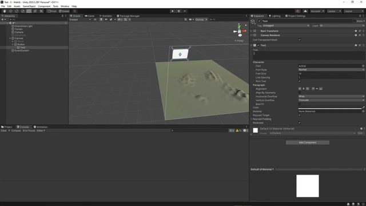Switch to the Lighting tab
Viewport: 366px width, 206px height.
(x=274, y=16)
